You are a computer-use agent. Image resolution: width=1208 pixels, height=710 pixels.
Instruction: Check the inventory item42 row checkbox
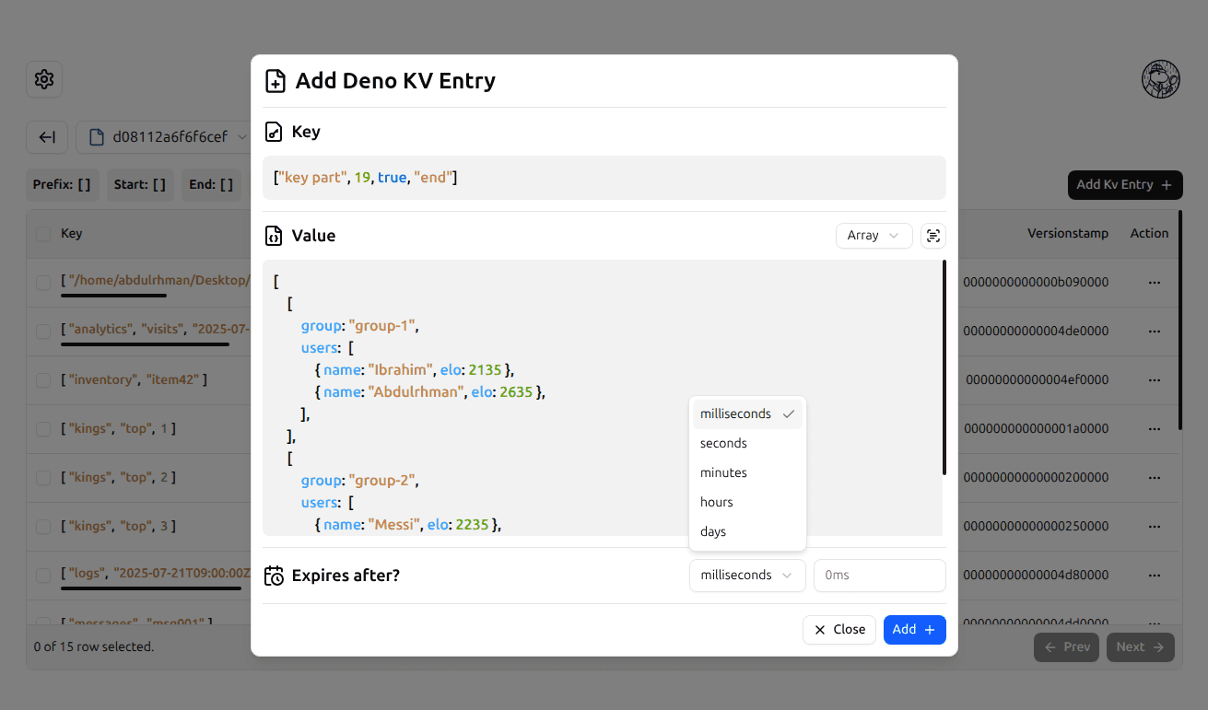point(43,380)
